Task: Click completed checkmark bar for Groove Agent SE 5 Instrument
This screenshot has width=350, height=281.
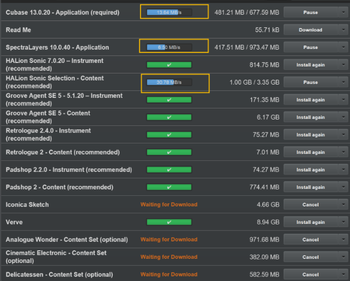Action: click(x=169, y=100)
